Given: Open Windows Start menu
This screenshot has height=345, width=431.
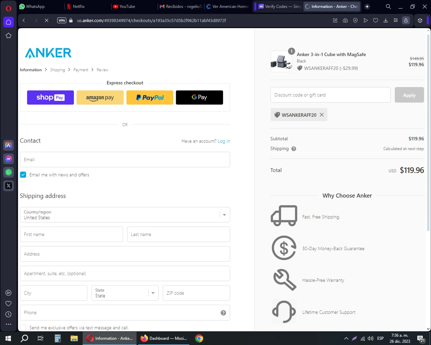Looking at the screenshot, I should (x=8, y=338).
